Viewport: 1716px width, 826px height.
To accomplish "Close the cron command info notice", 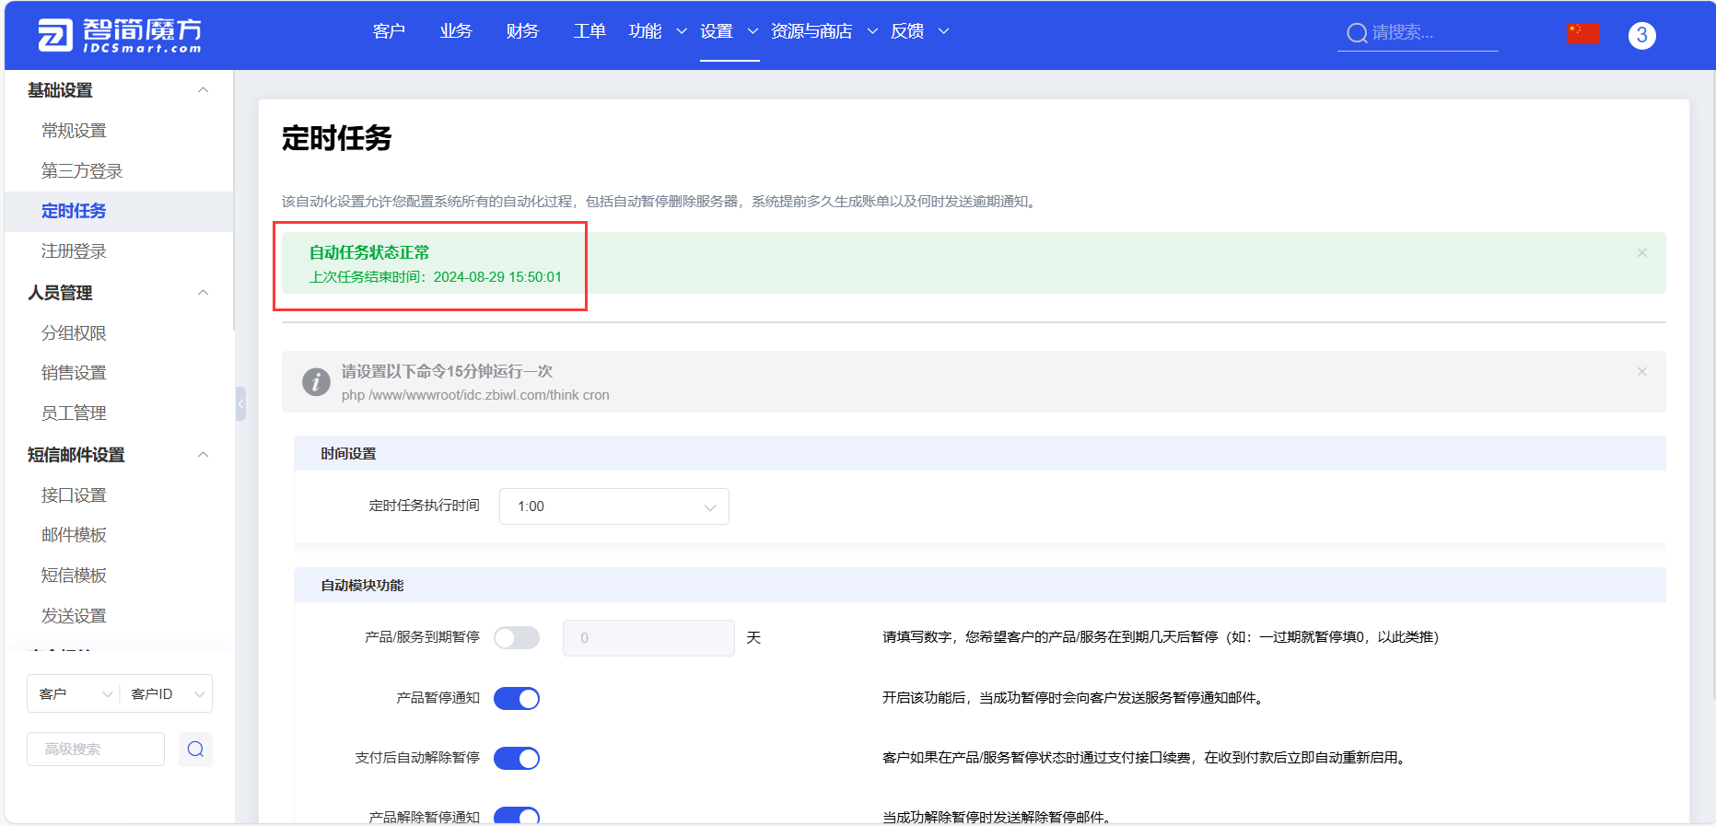I will 1641,371.
